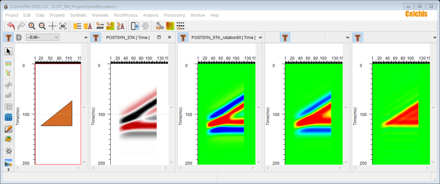Click the pencil edit tool in sidebar

[x=9, y=129]
